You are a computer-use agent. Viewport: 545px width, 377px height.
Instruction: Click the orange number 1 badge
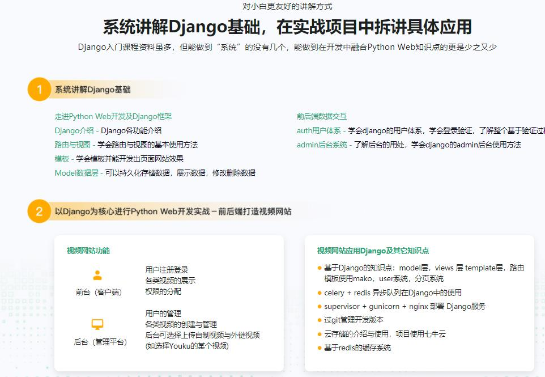click(39, 90)
